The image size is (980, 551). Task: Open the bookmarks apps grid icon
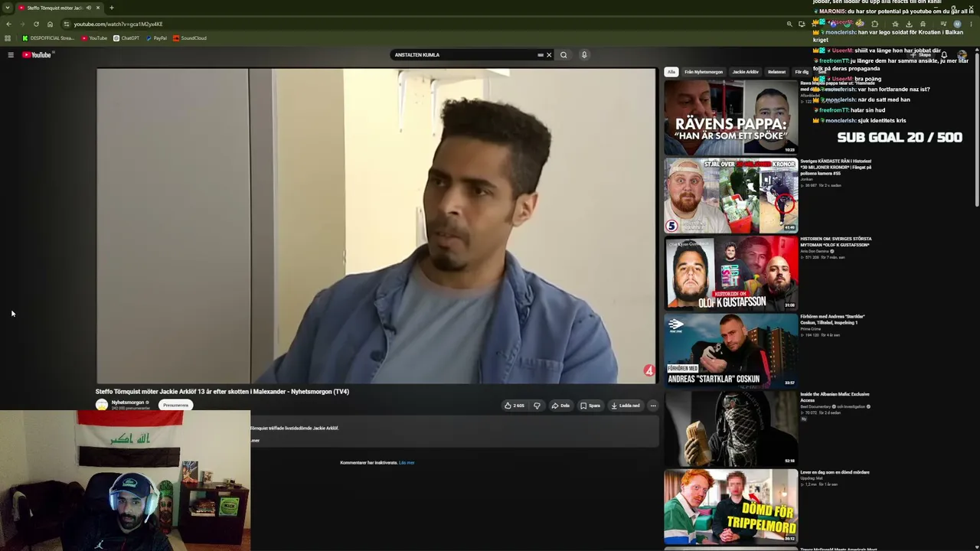(8, 38)
